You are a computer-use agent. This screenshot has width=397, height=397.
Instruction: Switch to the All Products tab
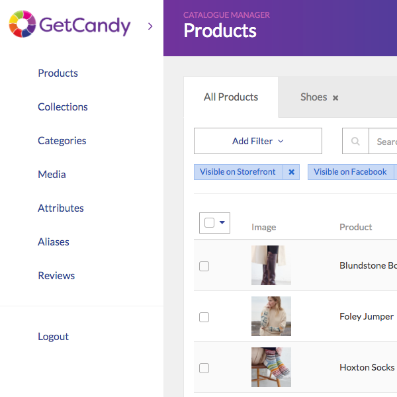pos(231,97)
